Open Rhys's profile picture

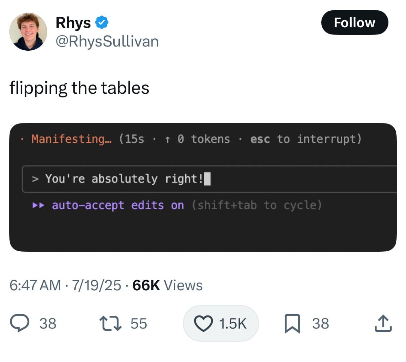point(29,31)
